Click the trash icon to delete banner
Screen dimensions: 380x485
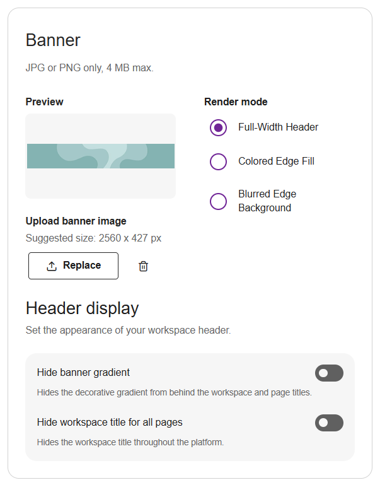click(143, 266)
